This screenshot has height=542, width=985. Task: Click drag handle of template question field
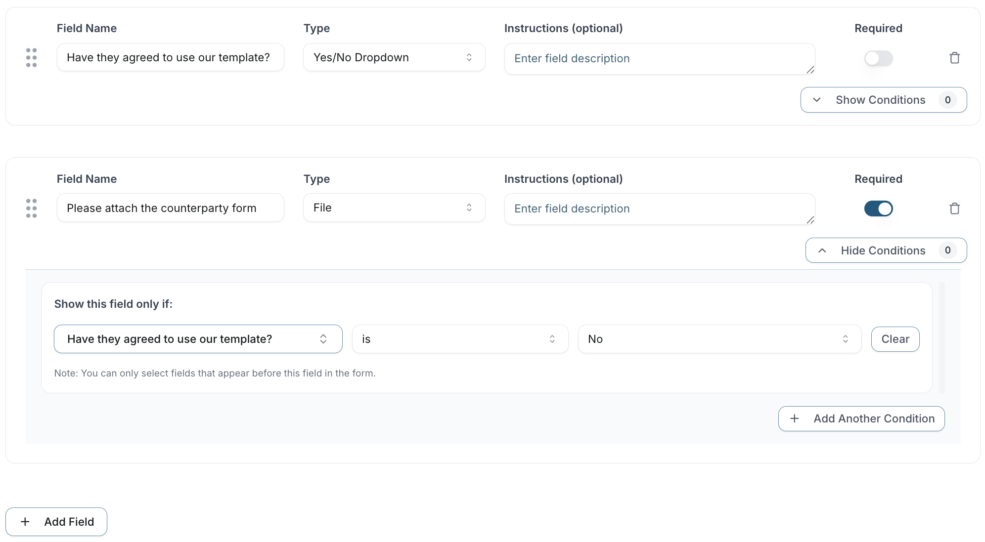point(31,58)
